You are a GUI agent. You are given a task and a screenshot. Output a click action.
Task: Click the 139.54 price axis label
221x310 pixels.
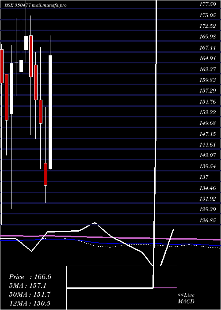point(208,167)
